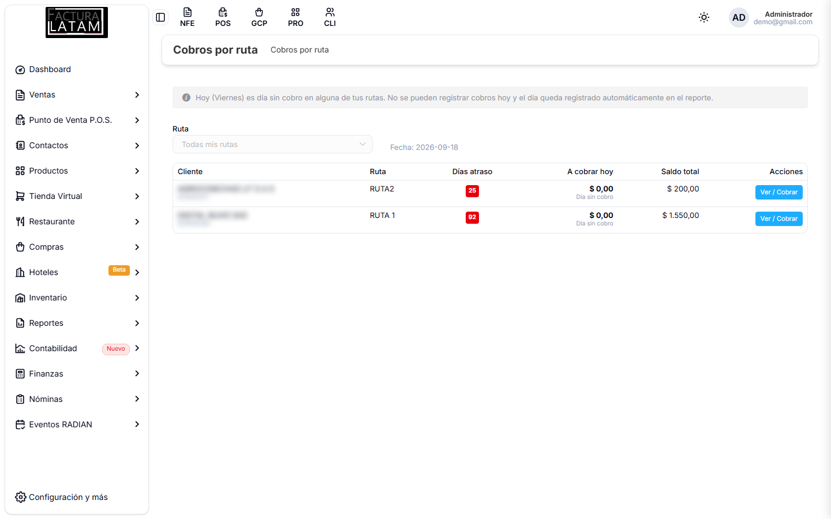Click the Contactos sidebar icon
This screenshot has width=831, height=519.
[x=20, y=145]
